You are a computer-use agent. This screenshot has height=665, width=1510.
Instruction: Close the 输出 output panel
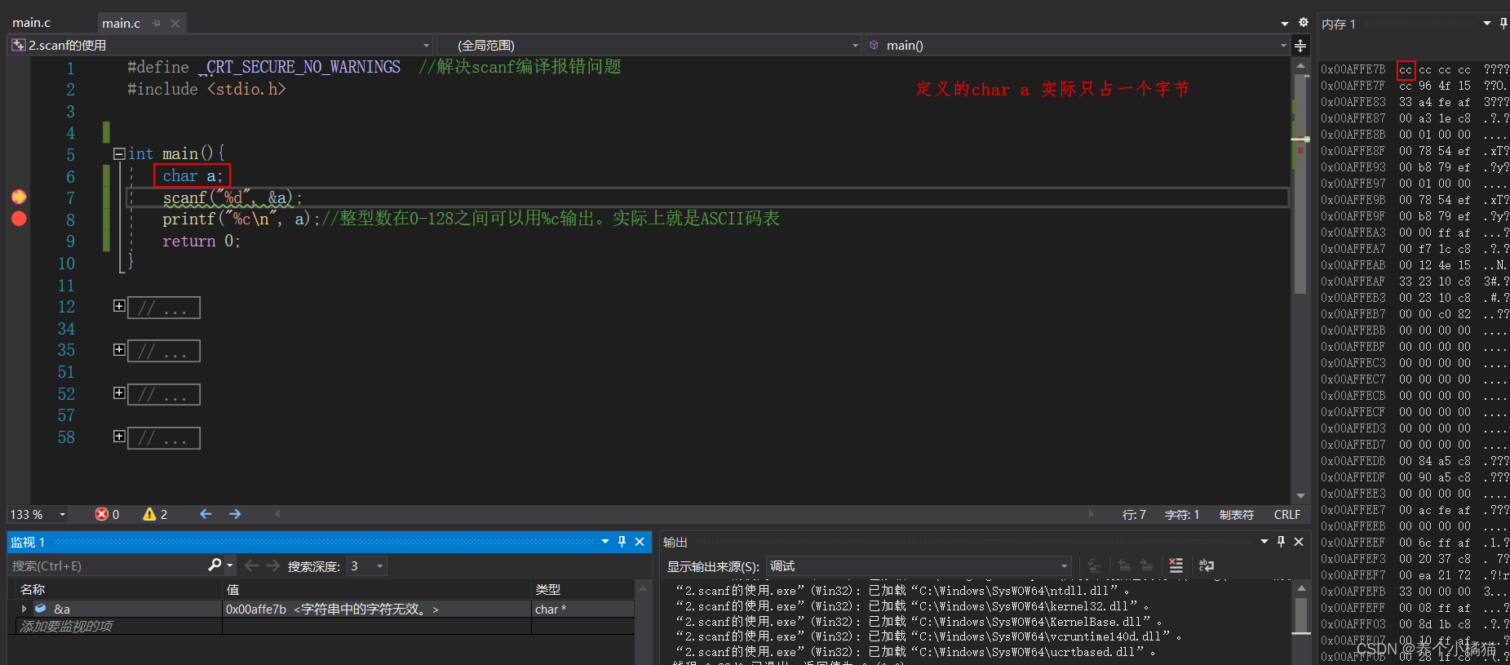[1299, 542]
